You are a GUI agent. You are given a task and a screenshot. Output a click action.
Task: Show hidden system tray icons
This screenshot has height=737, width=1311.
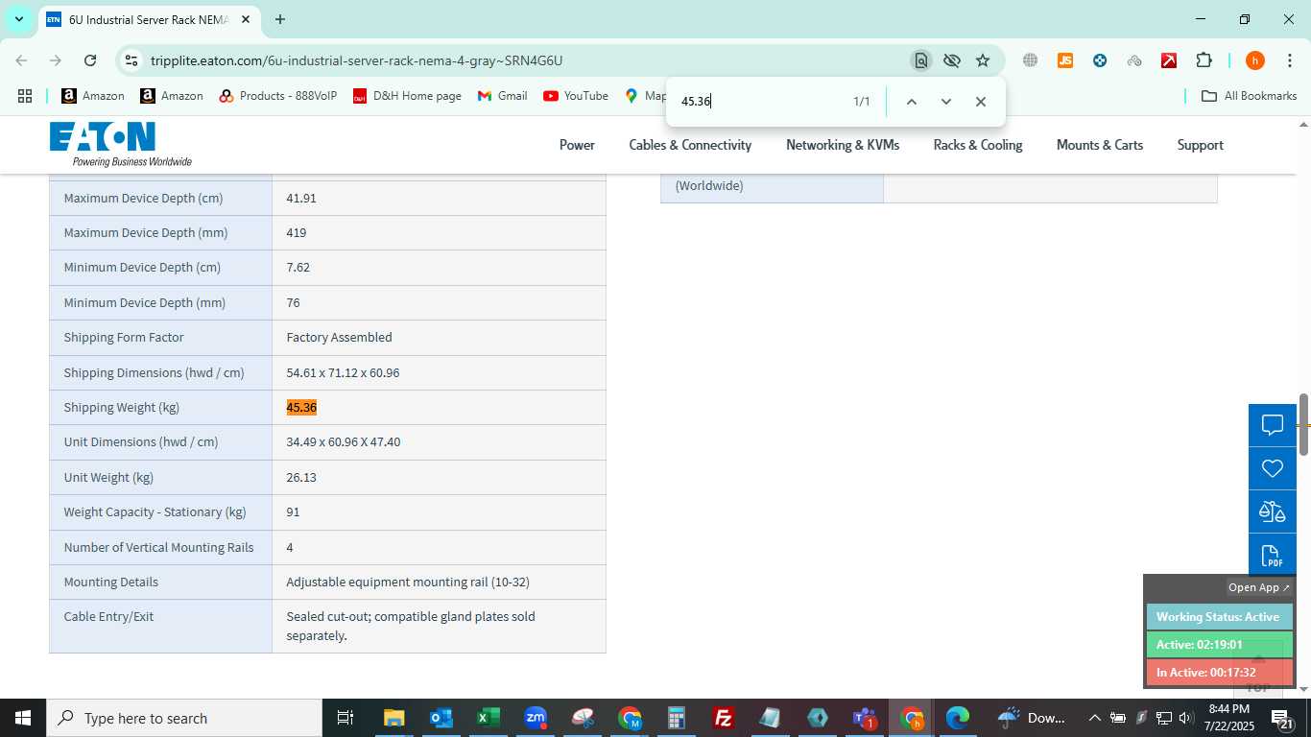coord(1094,718)
